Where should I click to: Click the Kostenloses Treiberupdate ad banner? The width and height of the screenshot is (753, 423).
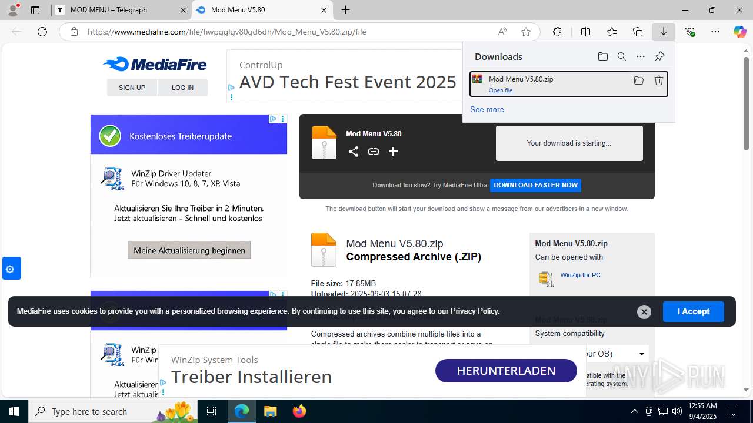(x=189, y=135)
